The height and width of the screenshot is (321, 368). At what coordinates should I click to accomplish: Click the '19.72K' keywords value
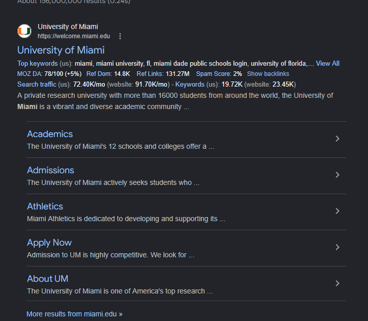pyautogui.click(x=232, y=85)
